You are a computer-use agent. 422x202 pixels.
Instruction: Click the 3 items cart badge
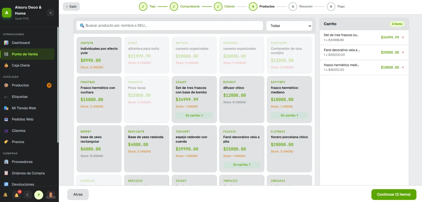click(x=397, y=24)
